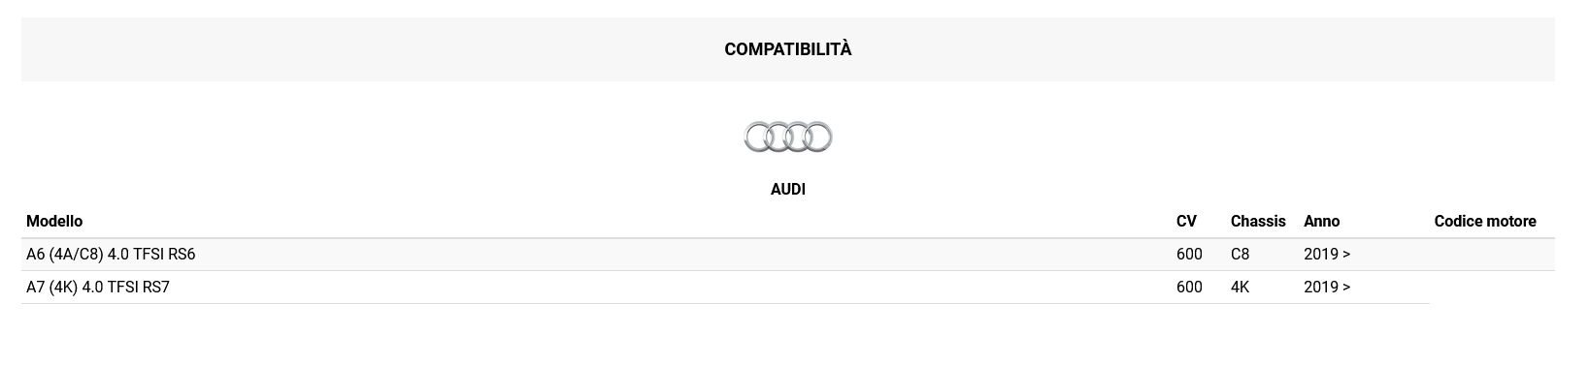
Task: Click the 600 CV value for RS7
Action: [x=1189, y=288]
